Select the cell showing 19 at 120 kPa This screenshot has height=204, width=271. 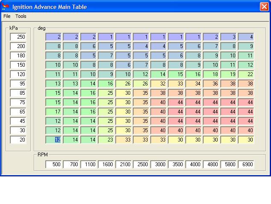coord(229,74)
